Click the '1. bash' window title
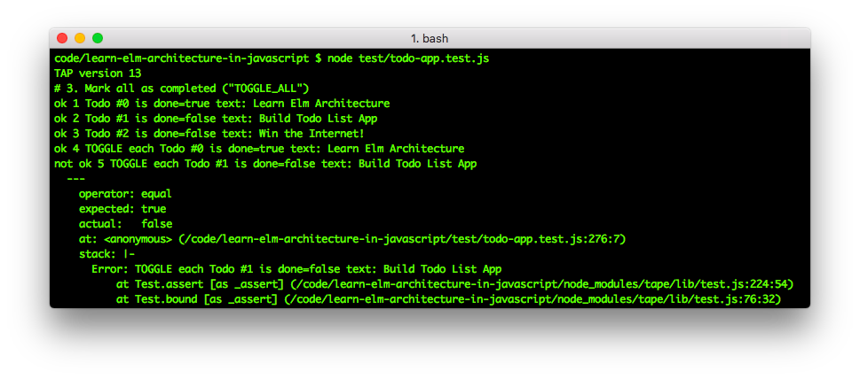 click(430, 39)
